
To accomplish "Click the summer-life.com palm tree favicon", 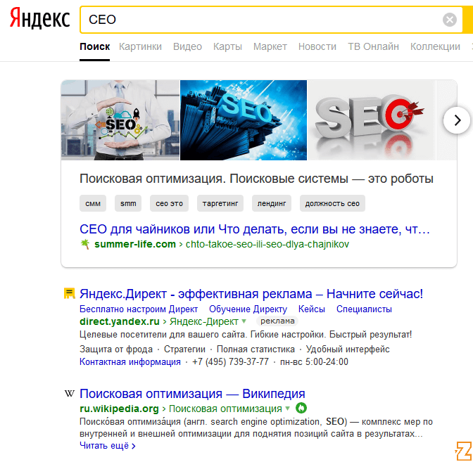I will point(85,244).
